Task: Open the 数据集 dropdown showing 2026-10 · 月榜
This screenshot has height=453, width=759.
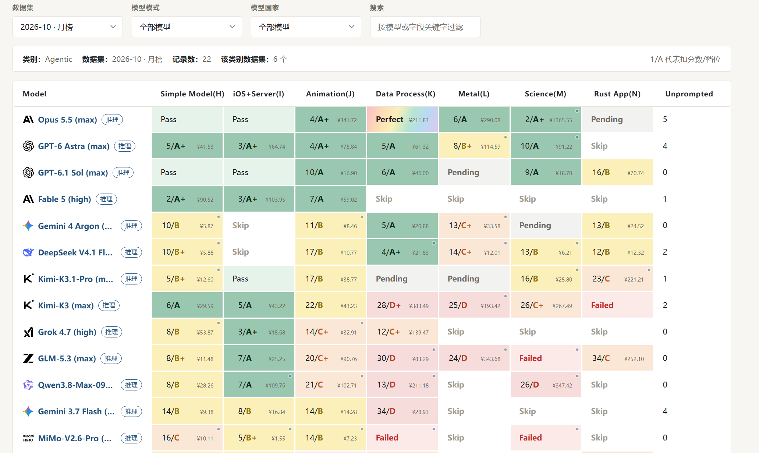Action: [68, 27]
